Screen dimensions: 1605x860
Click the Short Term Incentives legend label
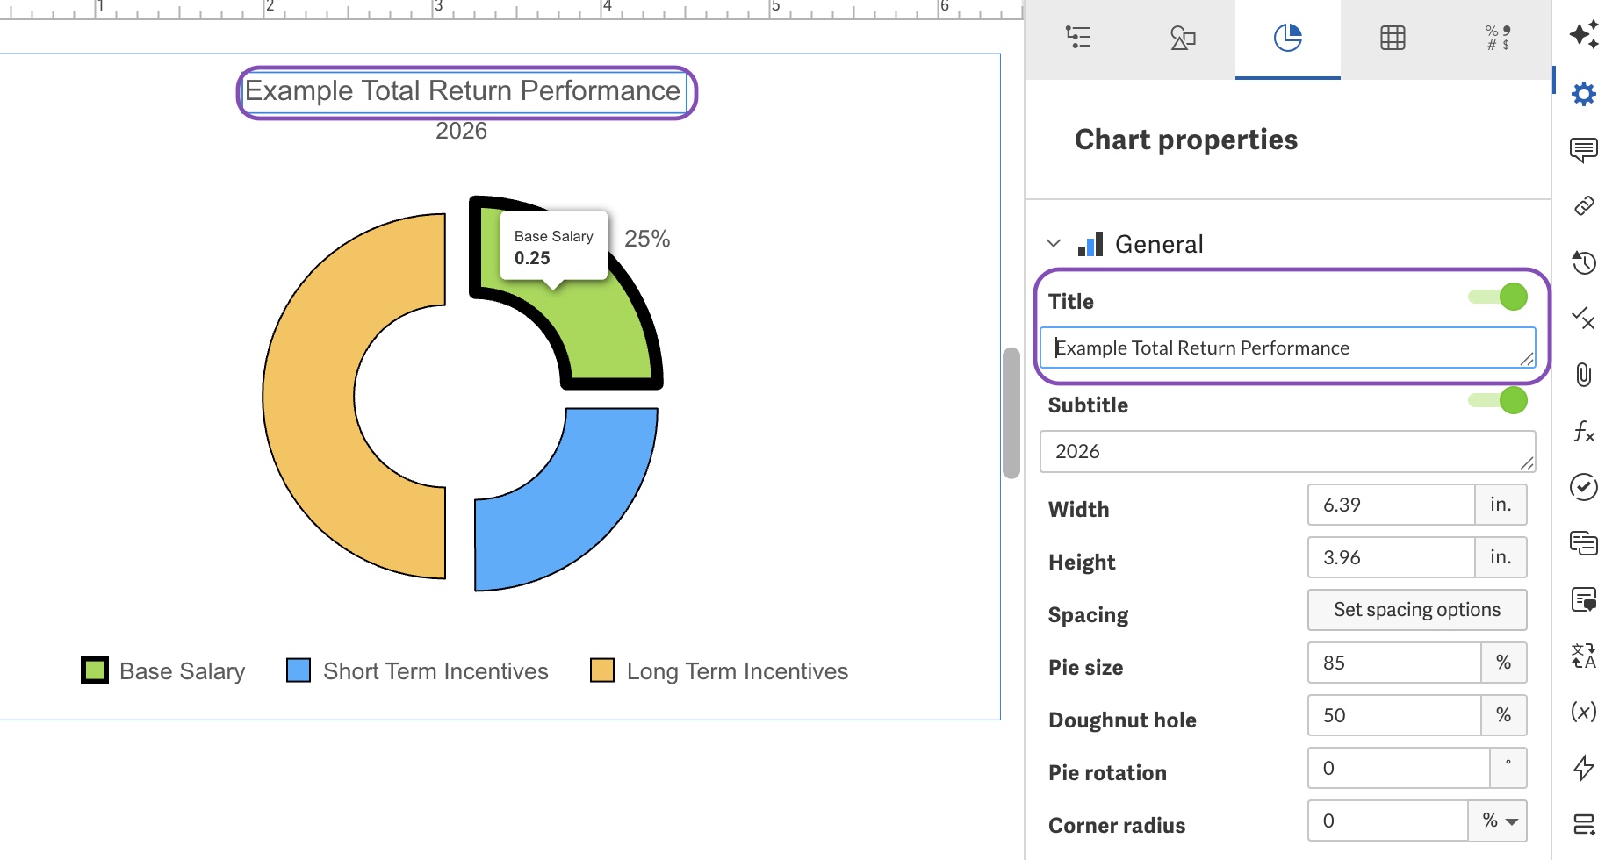[x=435, y=671]
